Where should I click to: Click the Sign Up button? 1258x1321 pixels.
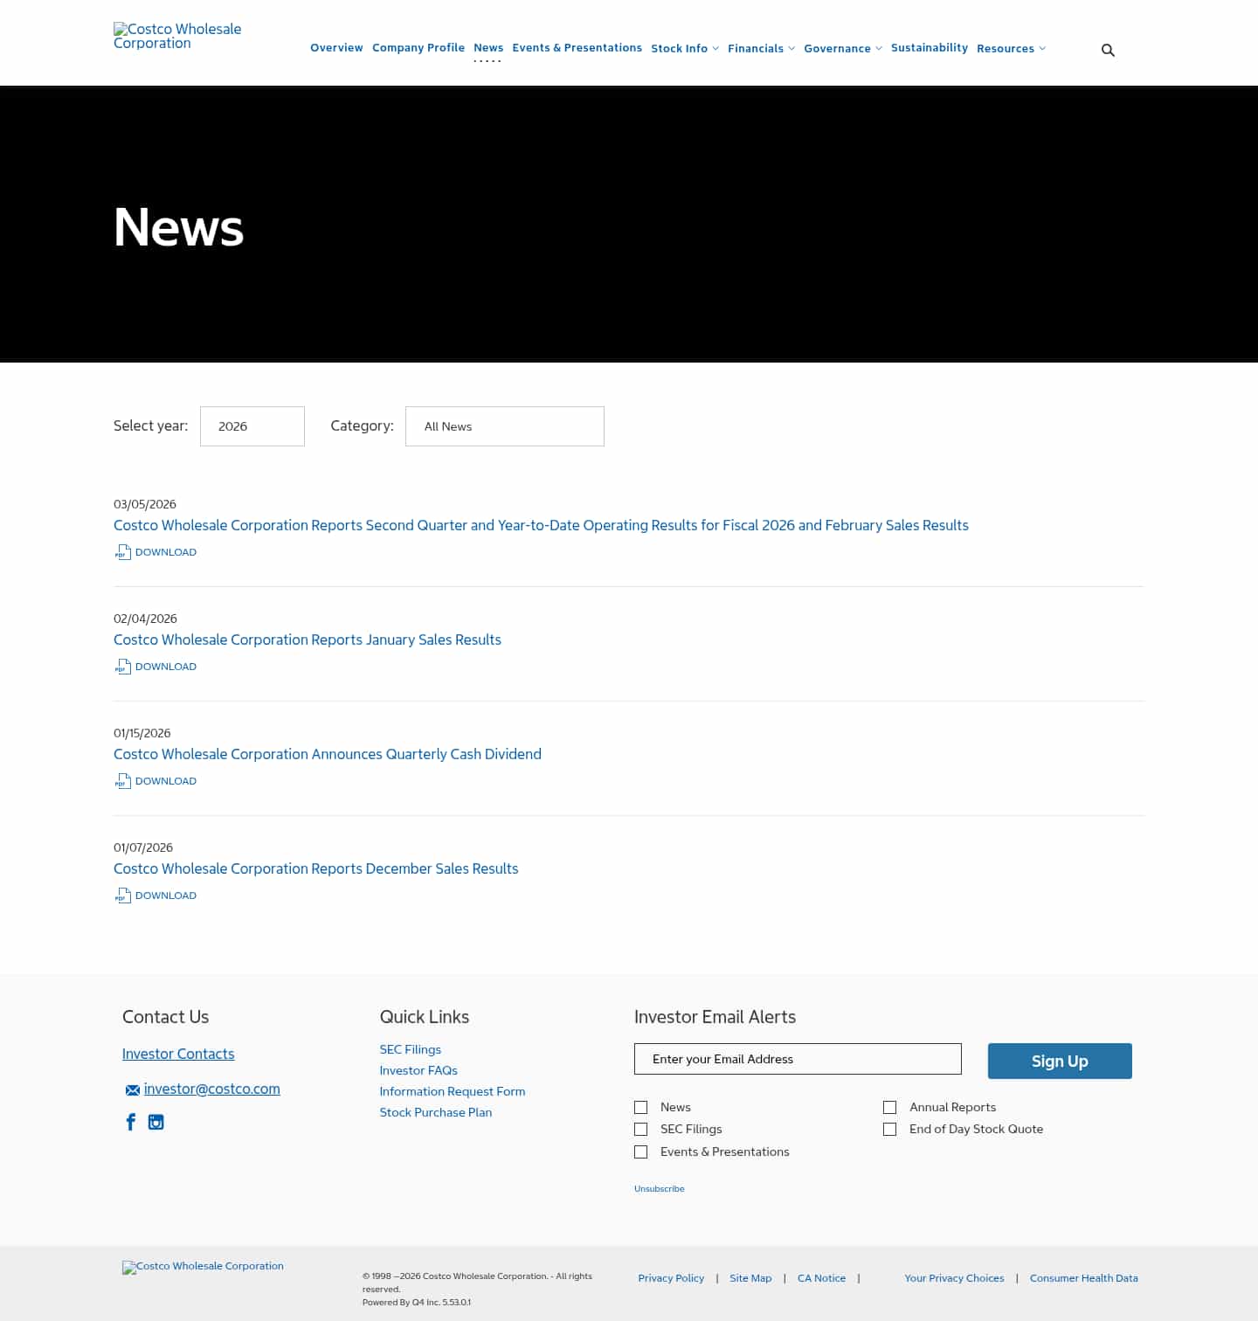coord(1059,1061)
